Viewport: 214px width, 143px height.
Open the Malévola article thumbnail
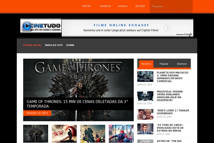(145, 95)
